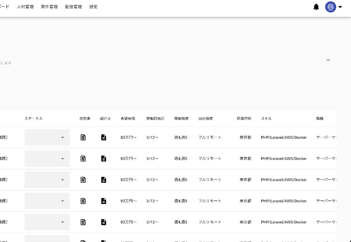Open the resume attachment icon in fourth row
This screenshot has height=242, width=351.
83,201
